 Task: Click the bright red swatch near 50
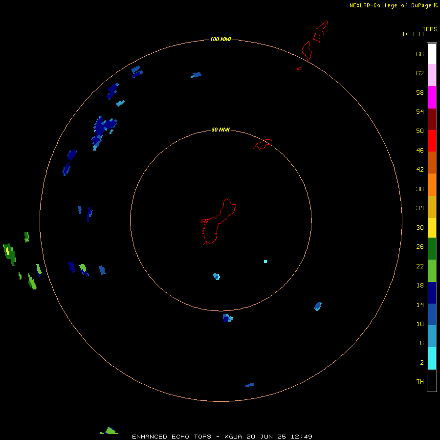point(432,141)
